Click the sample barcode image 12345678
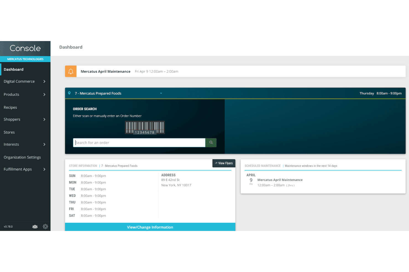Viewport: 409px width, 272px height. tap(145, 128)
